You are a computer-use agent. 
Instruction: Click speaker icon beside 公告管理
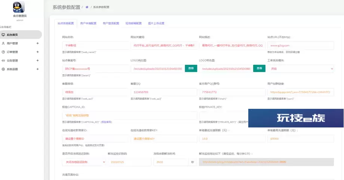[3, 61]
